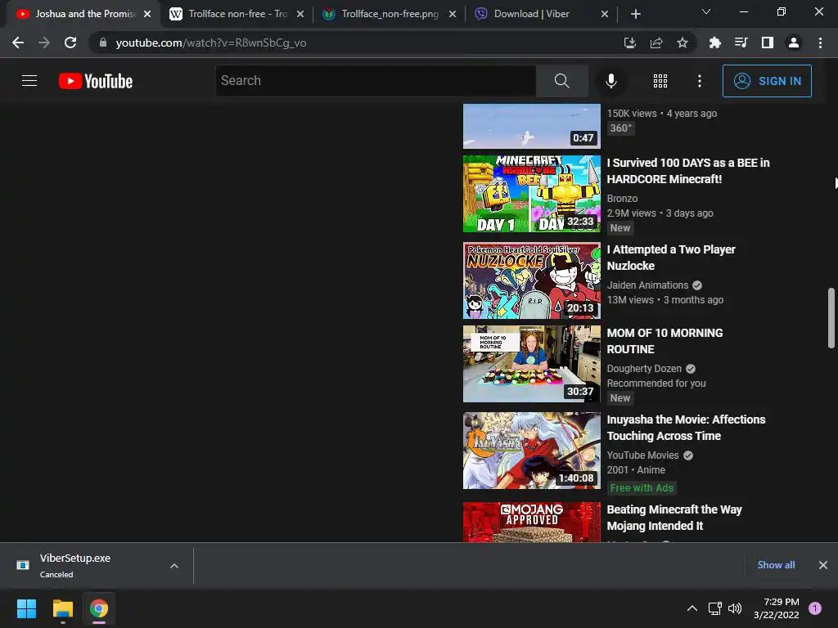Open Bronzo channel link
This screenshot has width=838, height=628.
coord(622,198)
